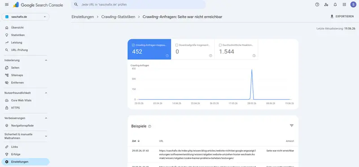Click the Links icon in sidebar
359x167 pixels.
click(x=7, y=147)
